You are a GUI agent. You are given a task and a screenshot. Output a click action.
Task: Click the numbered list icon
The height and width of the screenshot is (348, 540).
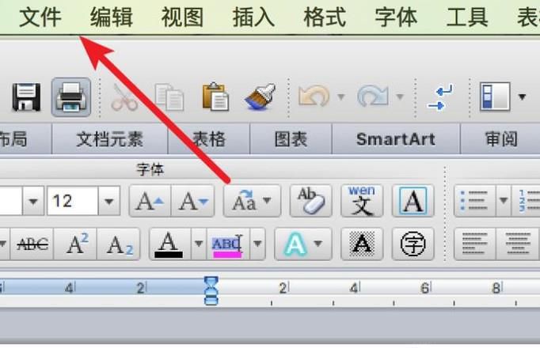point(526,201)
